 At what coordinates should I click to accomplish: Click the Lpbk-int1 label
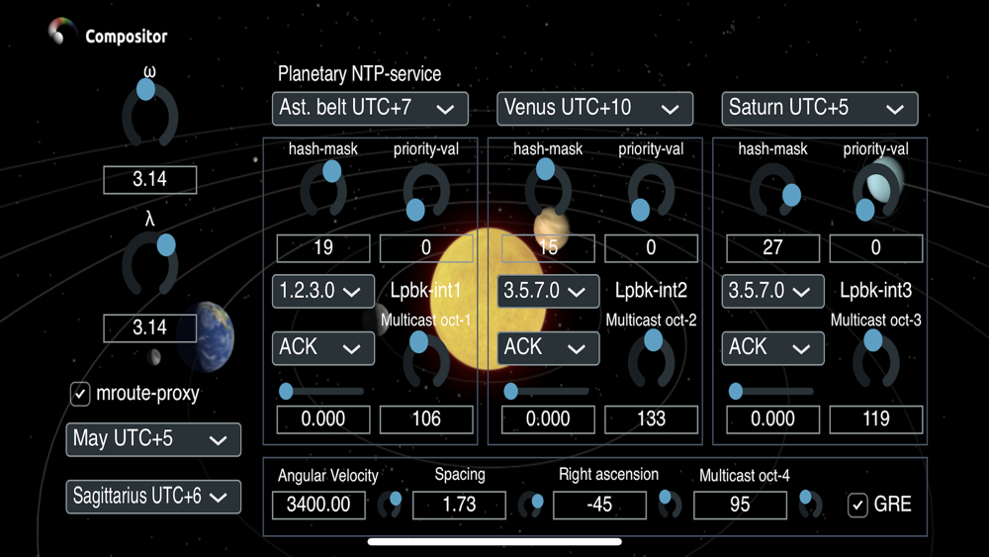point(425,291)
